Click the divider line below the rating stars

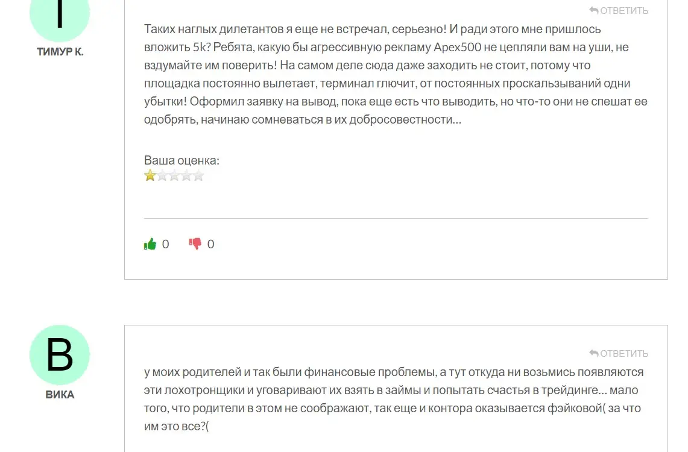[x=396, y=218]
